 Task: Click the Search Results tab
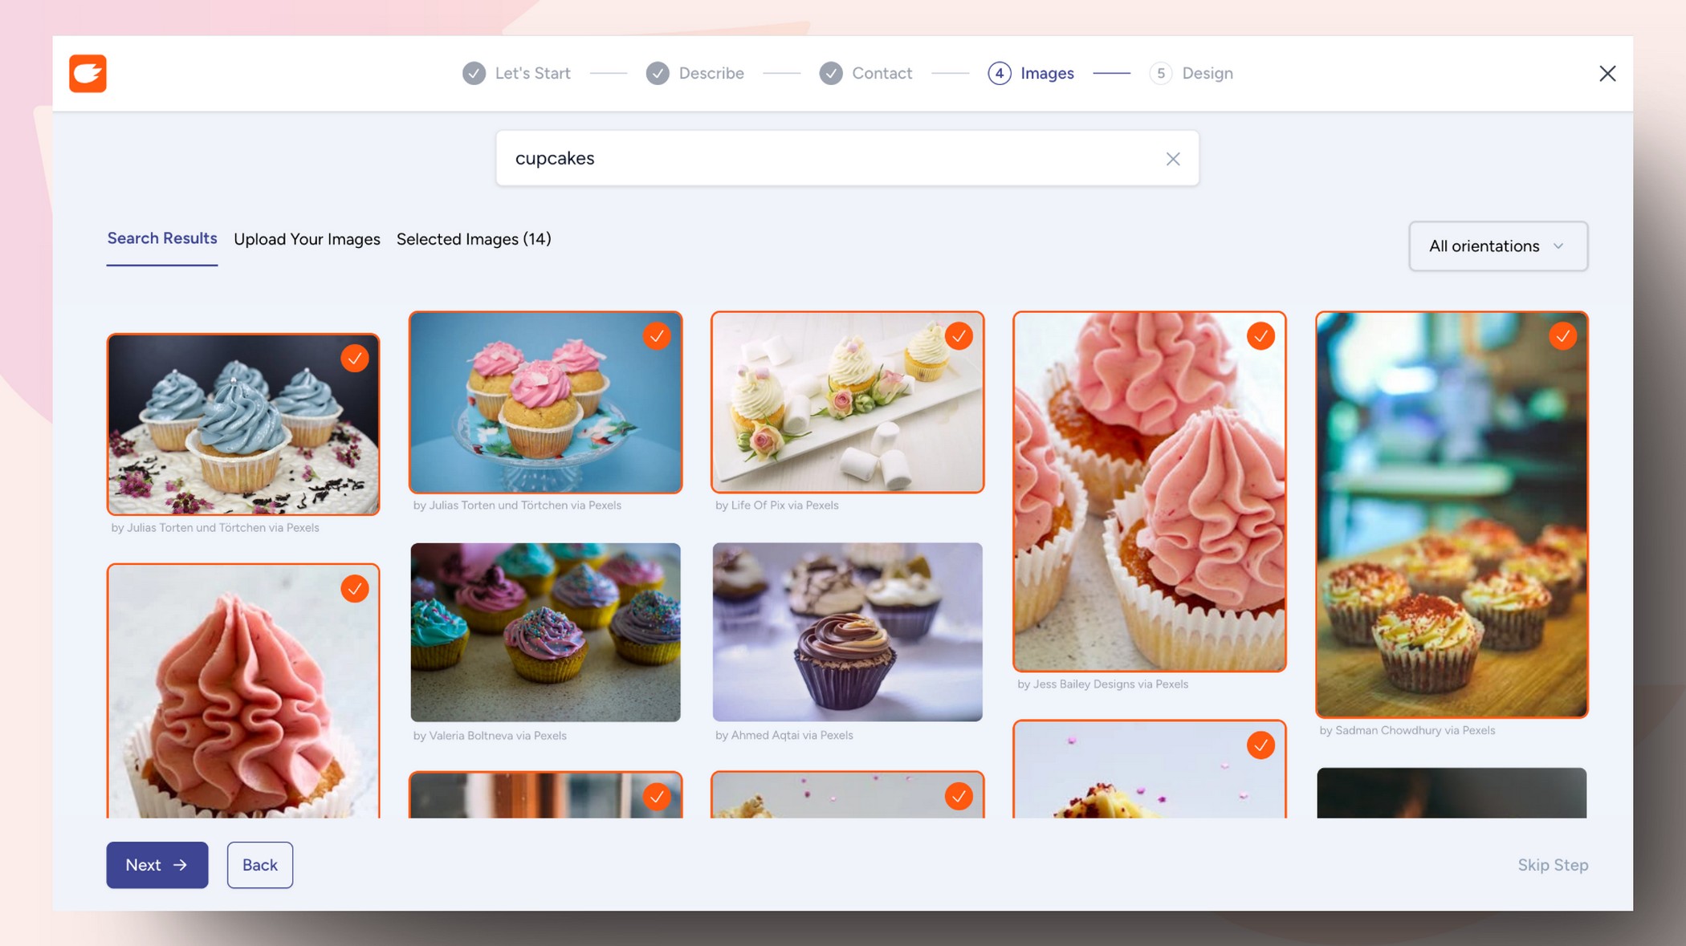click(x=161, y=238)
